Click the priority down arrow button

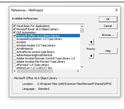click(x=91, y=56)
